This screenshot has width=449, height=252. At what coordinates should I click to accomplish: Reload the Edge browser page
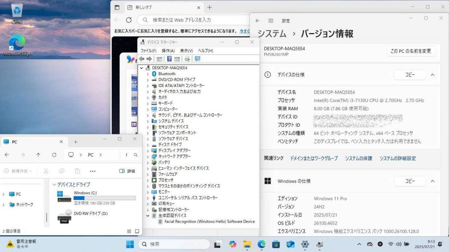point(129,20)
